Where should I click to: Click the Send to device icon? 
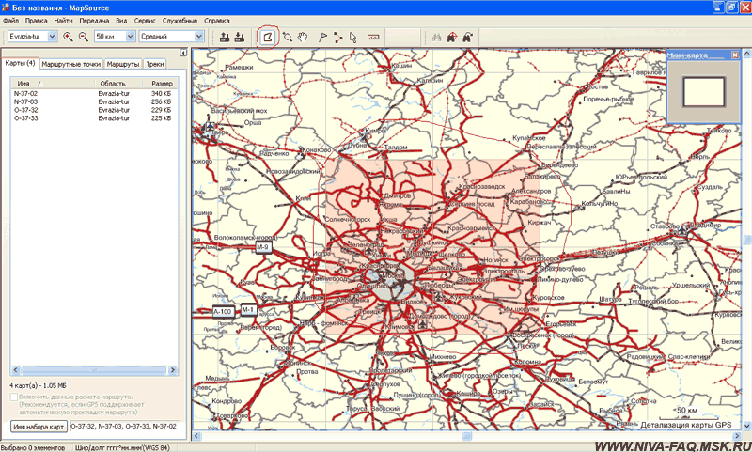click(225, 37)
